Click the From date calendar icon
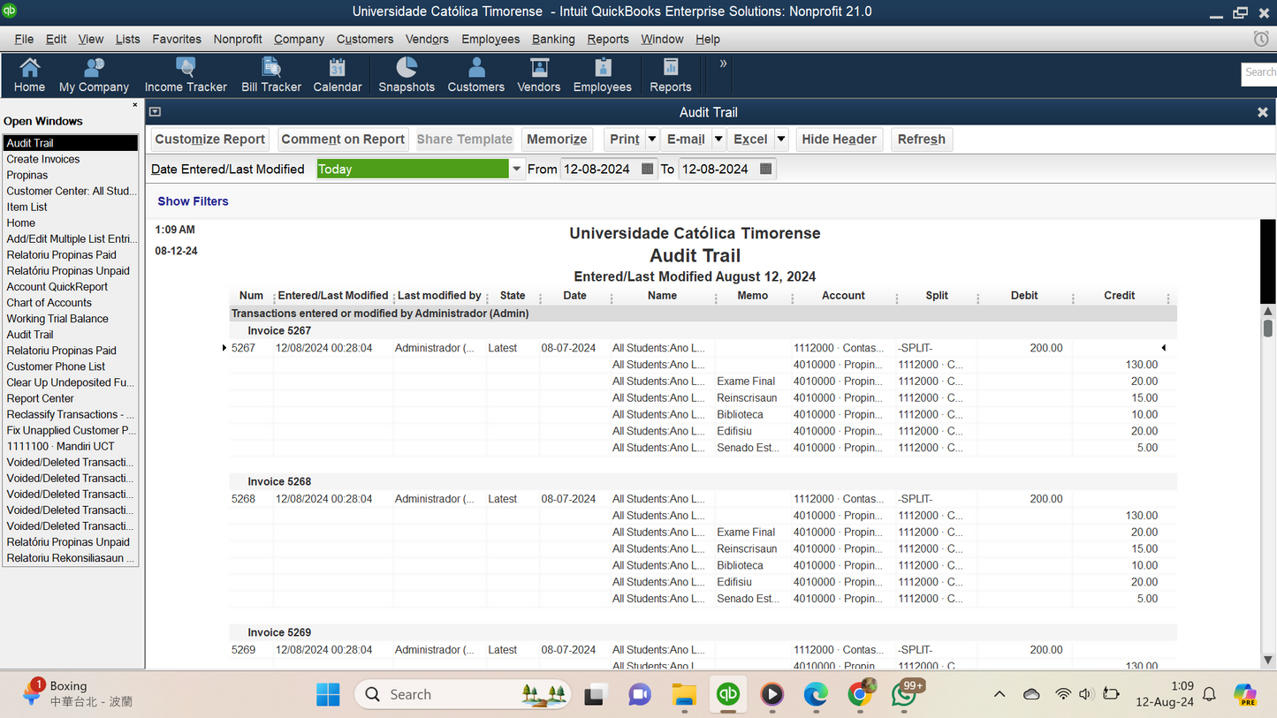This screenshot has width=1277, height=718. [648, 170]
